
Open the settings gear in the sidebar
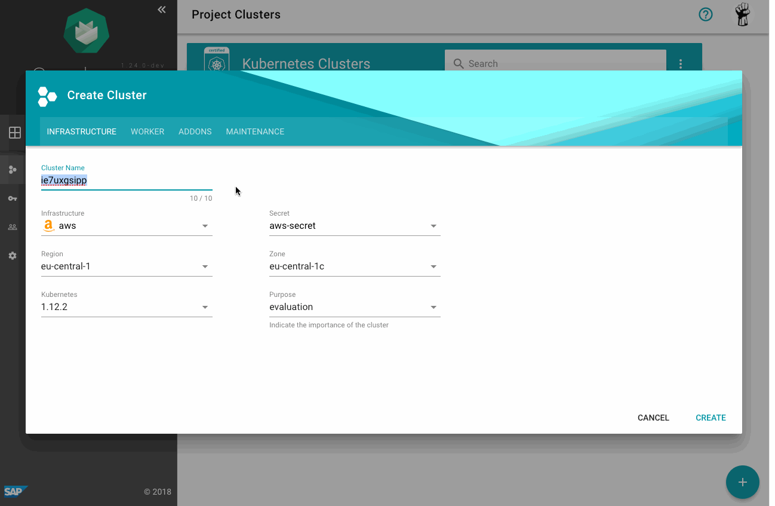13,256
